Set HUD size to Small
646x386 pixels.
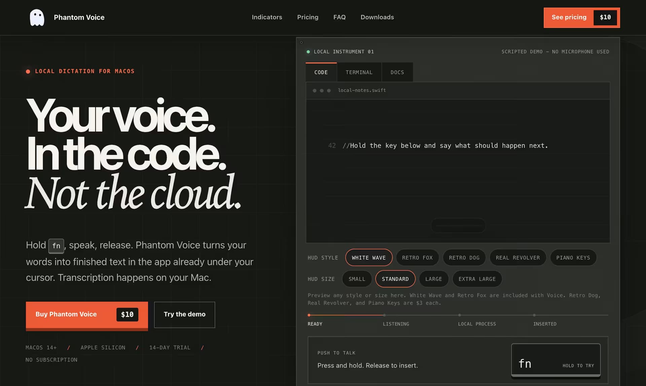(357, 279)
